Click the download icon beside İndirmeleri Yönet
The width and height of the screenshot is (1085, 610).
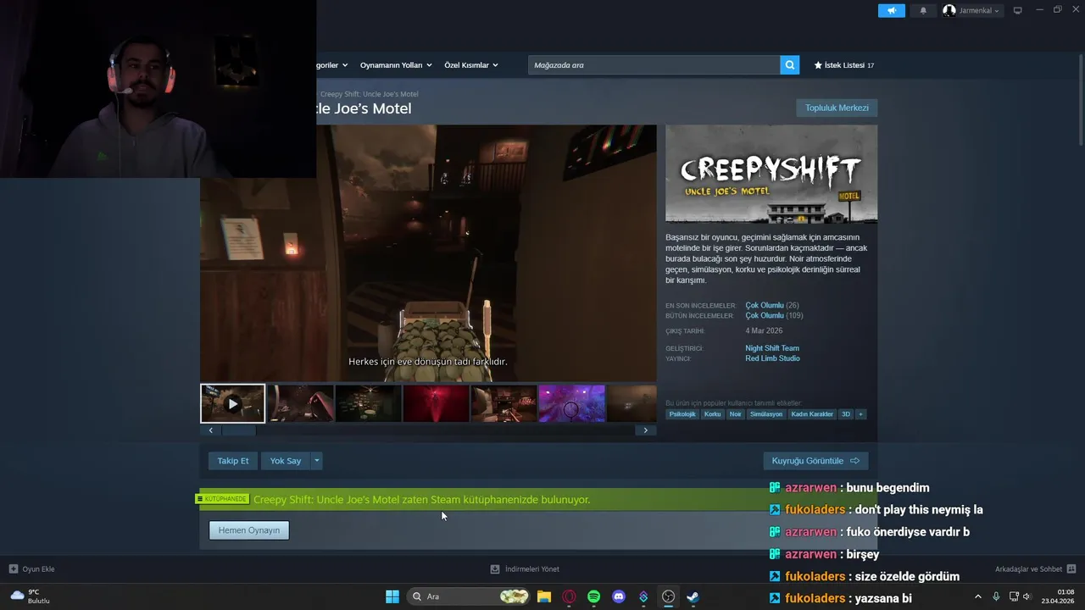click(495, 569)
